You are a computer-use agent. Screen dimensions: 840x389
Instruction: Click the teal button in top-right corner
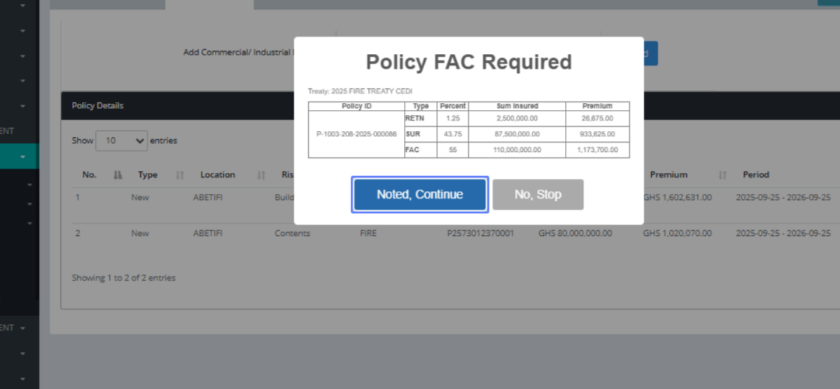point(828,2)
